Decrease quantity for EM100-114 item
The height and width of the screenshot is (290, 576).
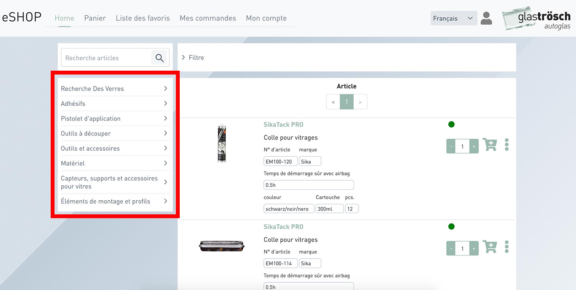click(x=451, y=249)
